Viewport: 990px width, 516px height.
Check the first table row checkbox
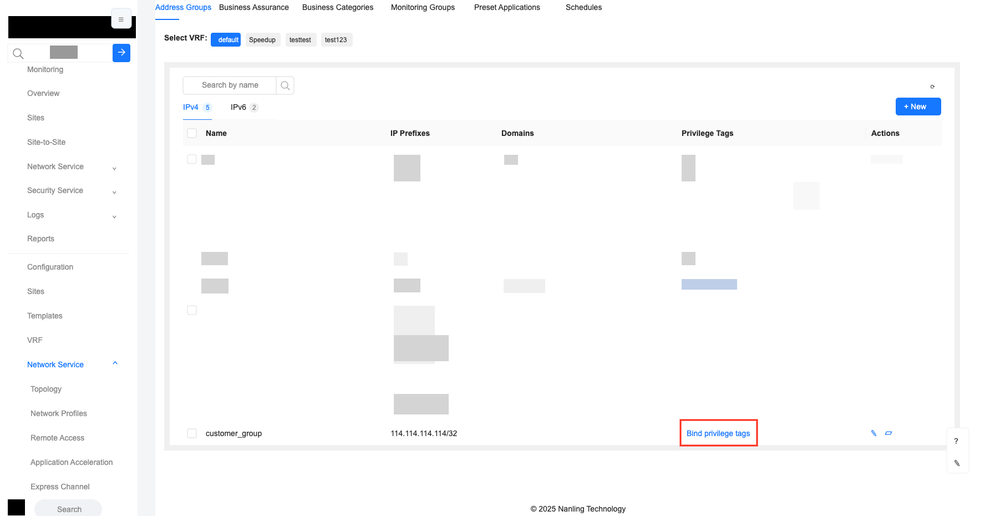click(192, 159)
